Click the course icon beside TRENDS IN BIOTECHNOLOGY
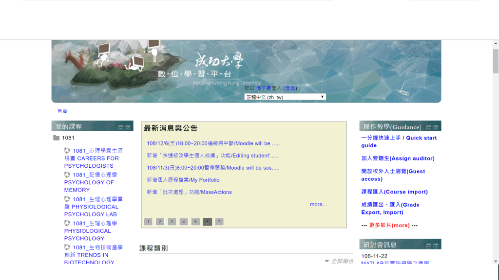The image size is (499, 280). tap(67, 247)
